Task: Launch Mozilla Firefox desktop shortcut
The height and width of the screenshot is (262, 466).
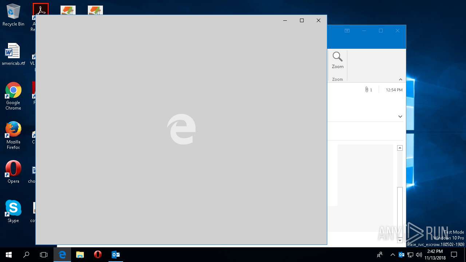Action: [x=13, y=135]
